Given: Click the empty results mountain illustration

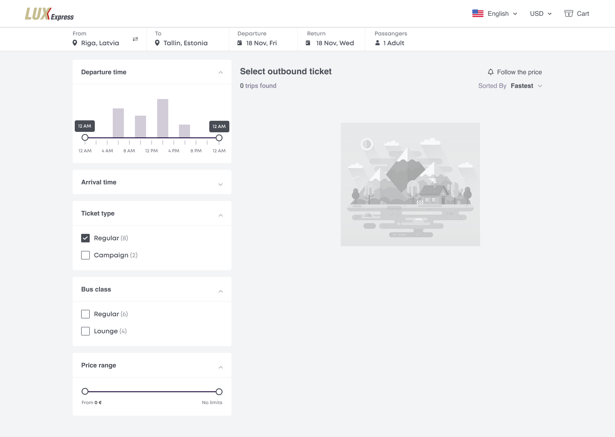Looking at the screenshot, I should pos(410,184).
